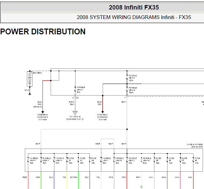Click the 'FUSE & FUSIBLE LINK BLOCK' label
This screenshot has width=204, height=189.
pyautogui.click(x=195, y=145)
